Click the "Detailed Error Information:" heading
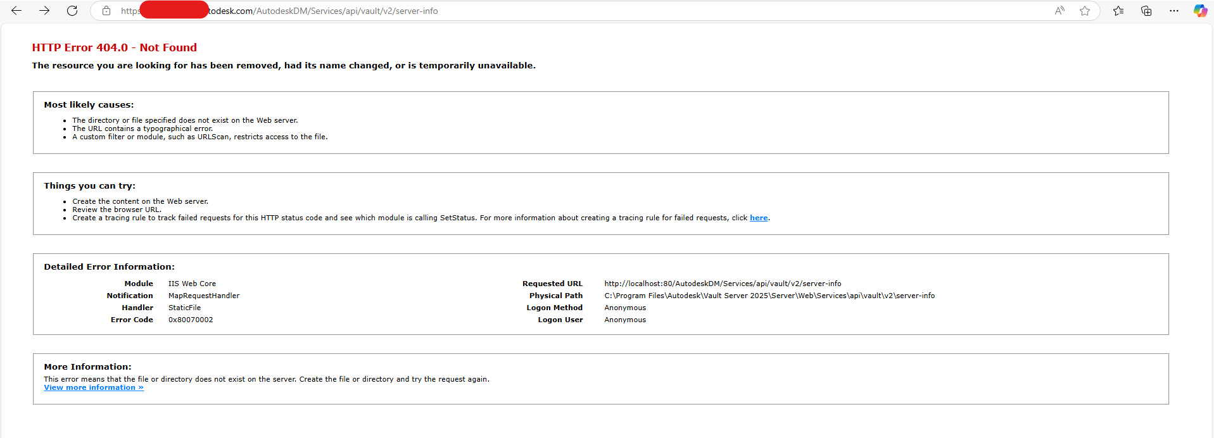The height and width of the screenshot is (438, 1214). (109, 267)
